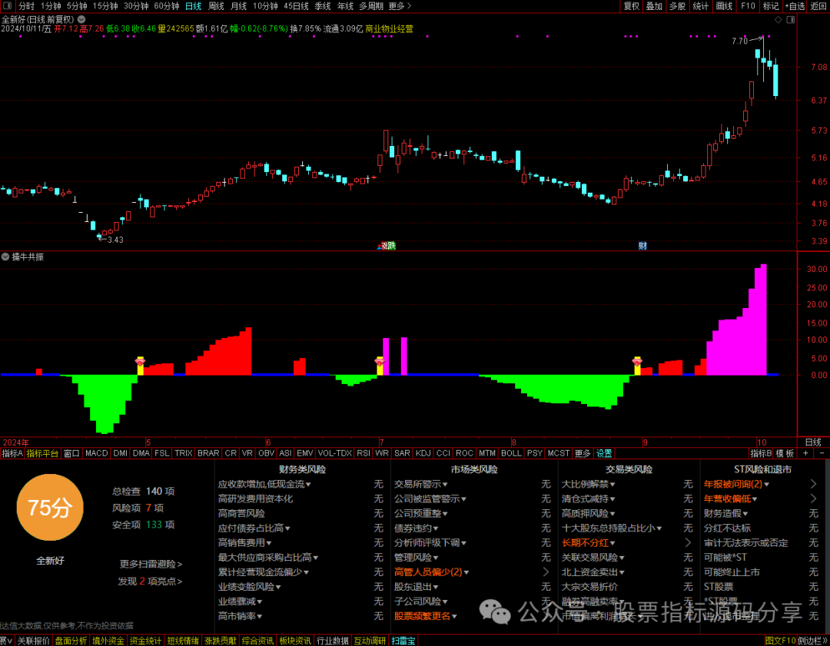Click the minus button on indicator bar
This screenshot has height=646, width=830.
pyautogui.click(x=822, y=453)
